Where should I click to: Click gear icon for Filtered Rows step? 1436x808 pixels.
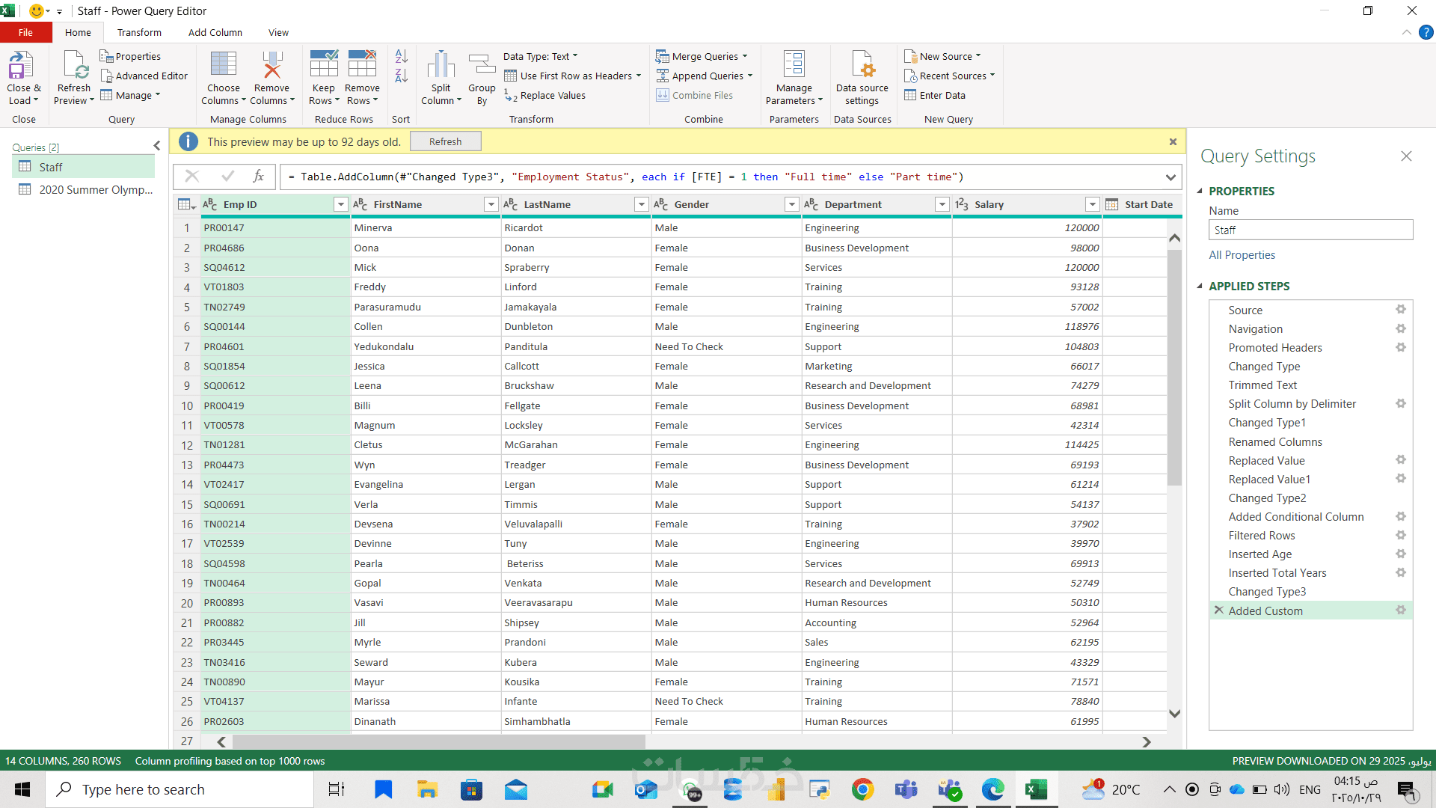point(1400,535)
